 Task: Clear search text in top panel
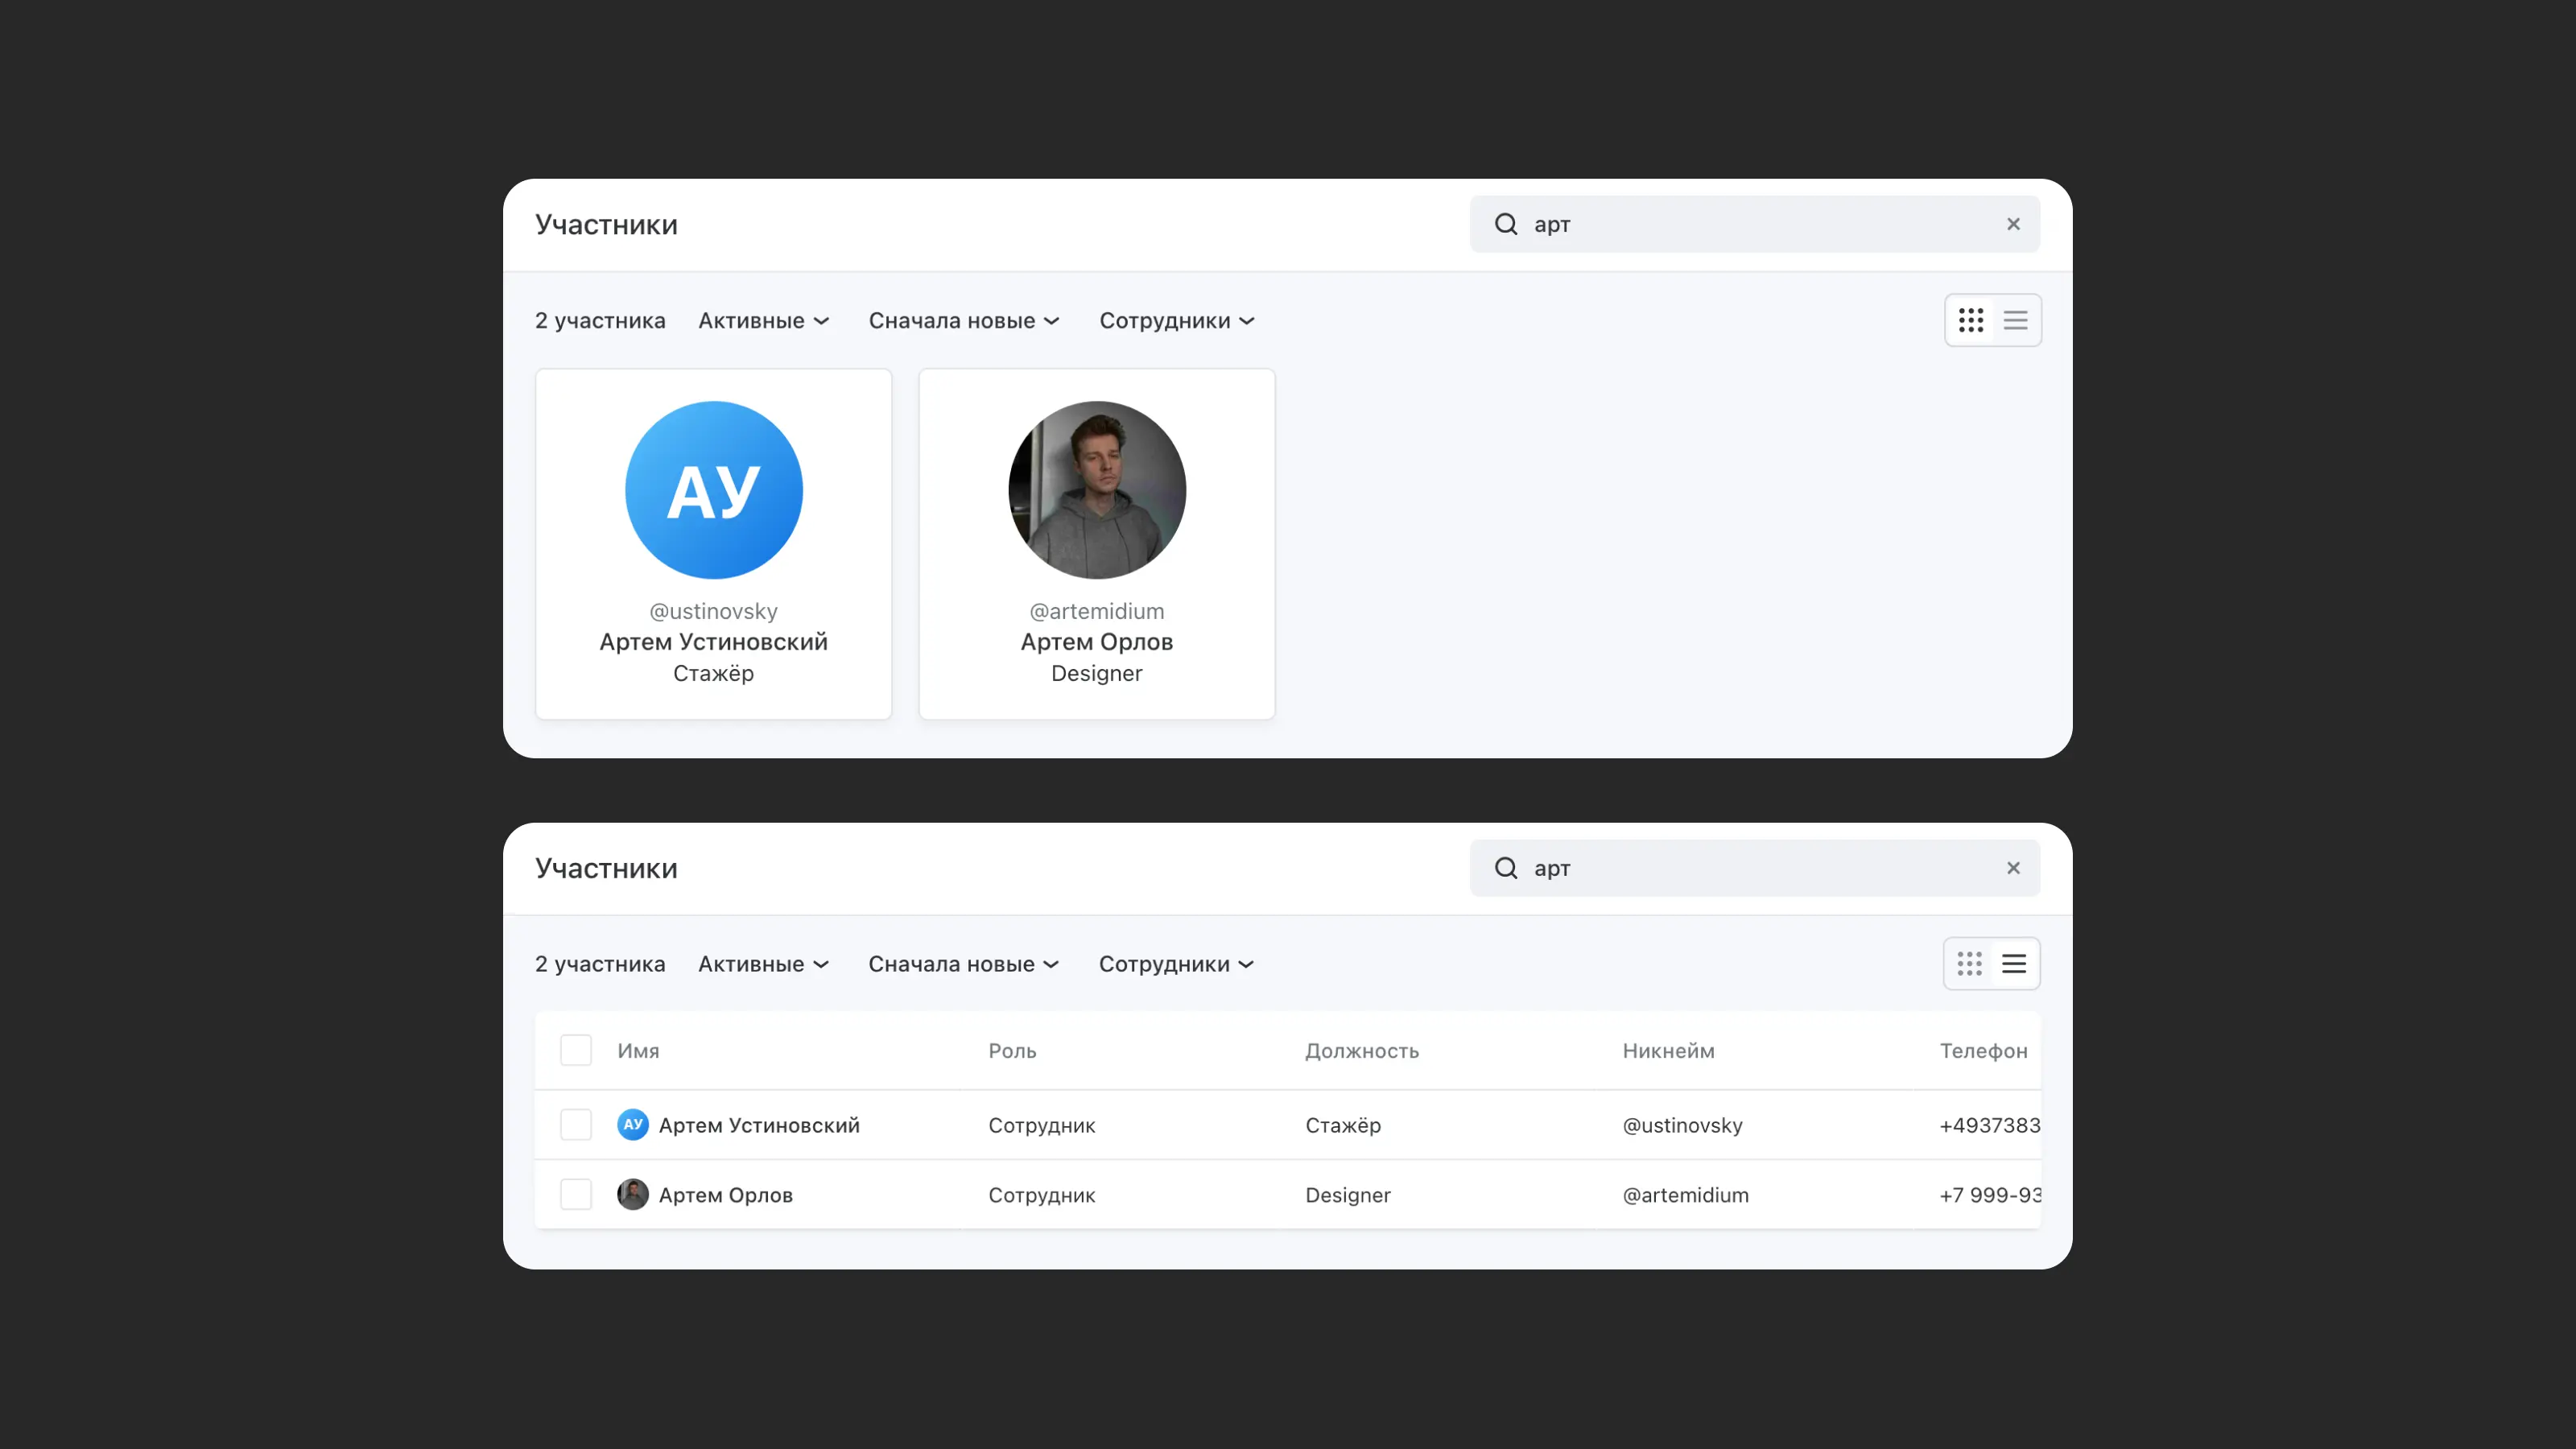point(2013,224)
